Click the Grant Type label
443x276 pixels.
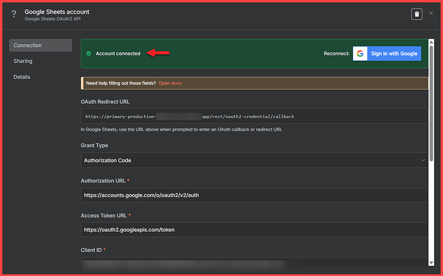click(x=94, y=145)
